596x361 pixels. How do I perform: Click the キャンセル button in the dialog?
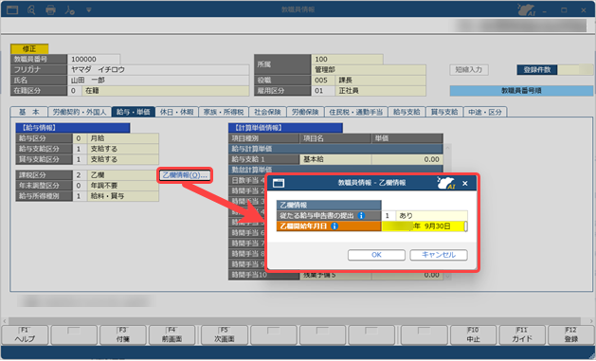click(439, 255)
